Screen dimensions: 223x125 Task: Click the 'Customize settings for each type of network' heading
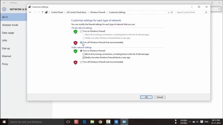coord(96,20)
